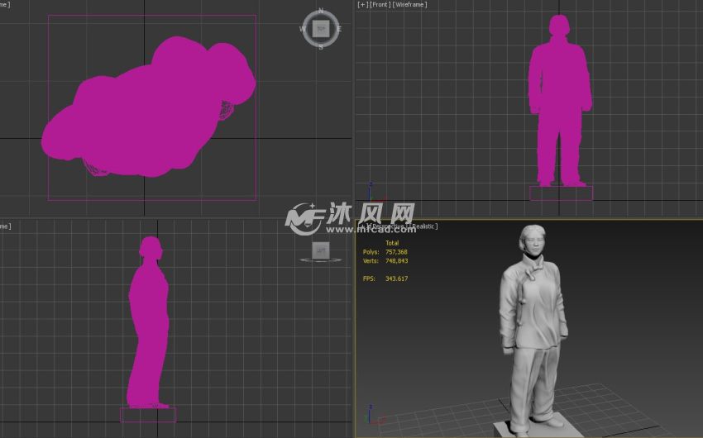This screenshot has width=703, height=438.
Task: Click the Top face of the ViewCube
Action: pos(321,29)
